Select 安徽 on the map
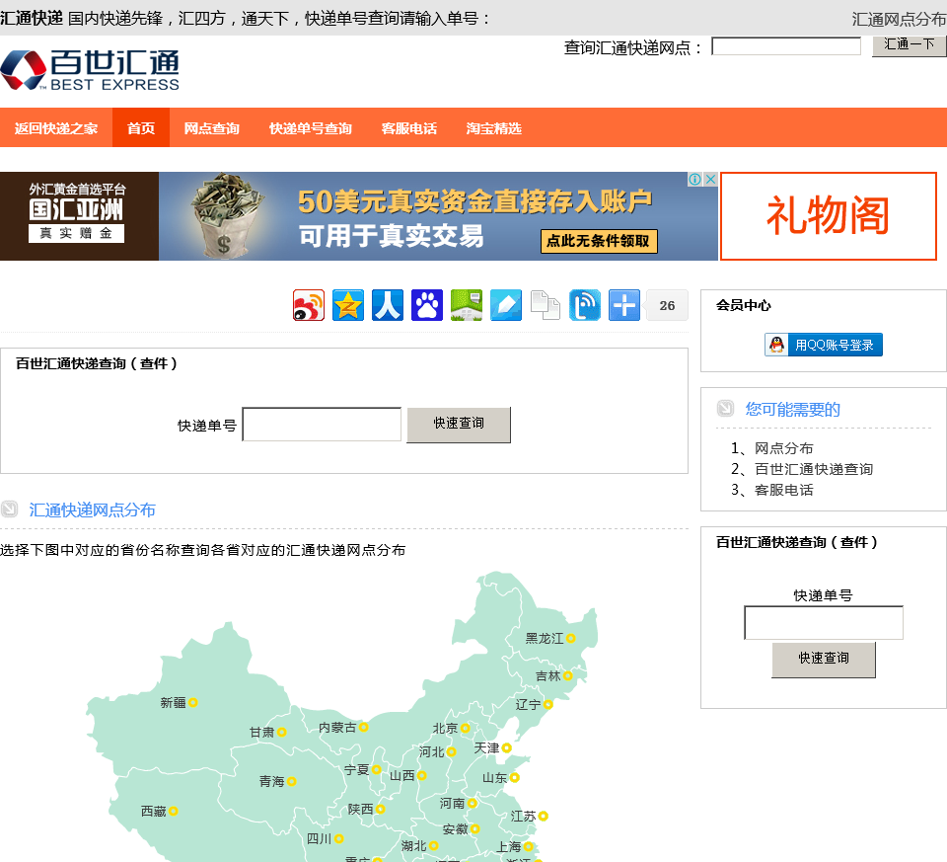947x862 pixels. [x=461, y=829]
